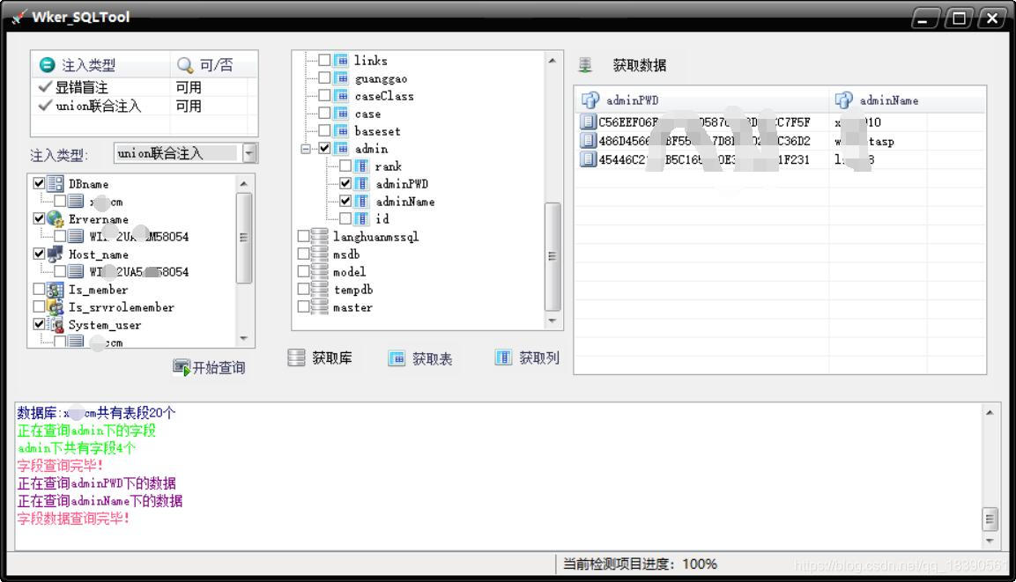Click the adminPWD column header icon
Screen dimensions: 1016x582
[590, 99]
